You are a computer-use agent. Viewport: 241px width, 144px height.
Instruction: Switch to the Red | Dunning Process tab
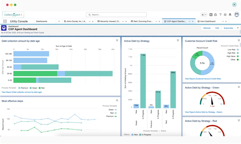click(142, 21)
